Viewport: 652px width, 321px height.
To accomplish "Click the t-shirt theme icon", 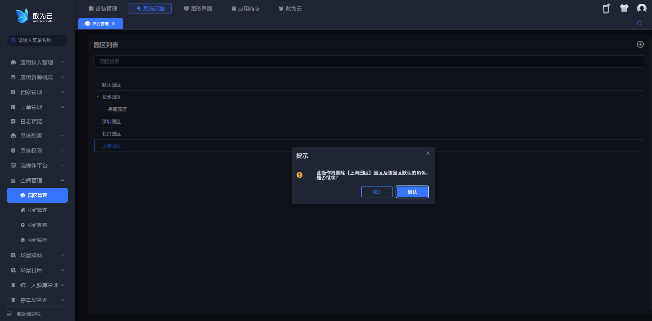I will coord(624,8).
